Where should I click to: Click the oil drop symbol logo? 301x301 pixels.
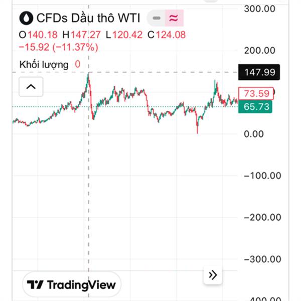click(x=25, y=19)
